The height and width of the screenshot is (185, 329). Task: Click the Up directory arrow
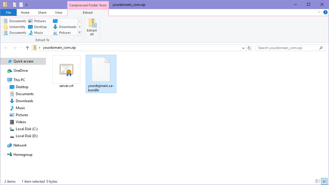pyautogui.click(x=27, y=48)
